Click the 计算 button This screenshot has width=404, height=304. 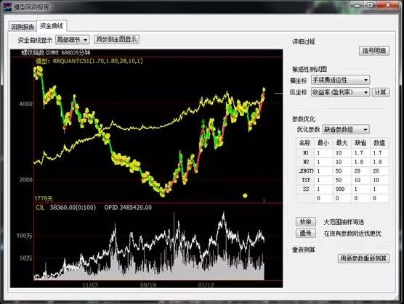380,92
